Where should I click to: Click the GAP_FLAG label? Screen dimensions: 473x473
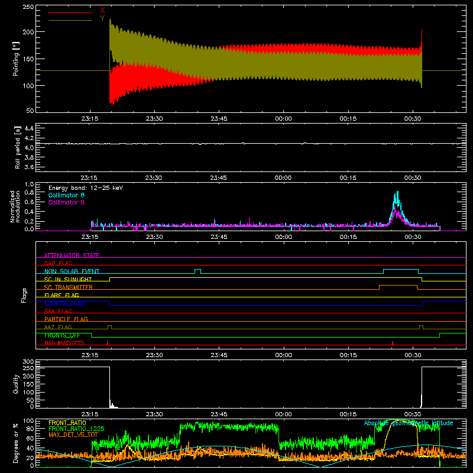58,263
